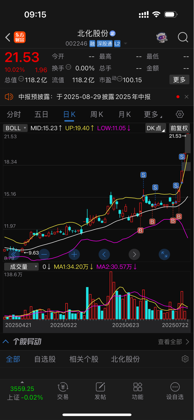Open the robot assistant avatar
Viewport: 194px width, 420px height.
click(x=161, y=37)
